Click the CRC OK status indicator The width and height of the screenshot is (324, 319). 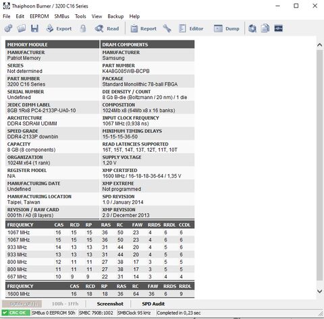point(16,313)
